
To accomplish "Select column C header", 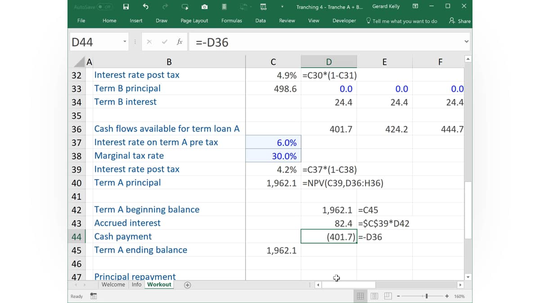I will [273, 62].
